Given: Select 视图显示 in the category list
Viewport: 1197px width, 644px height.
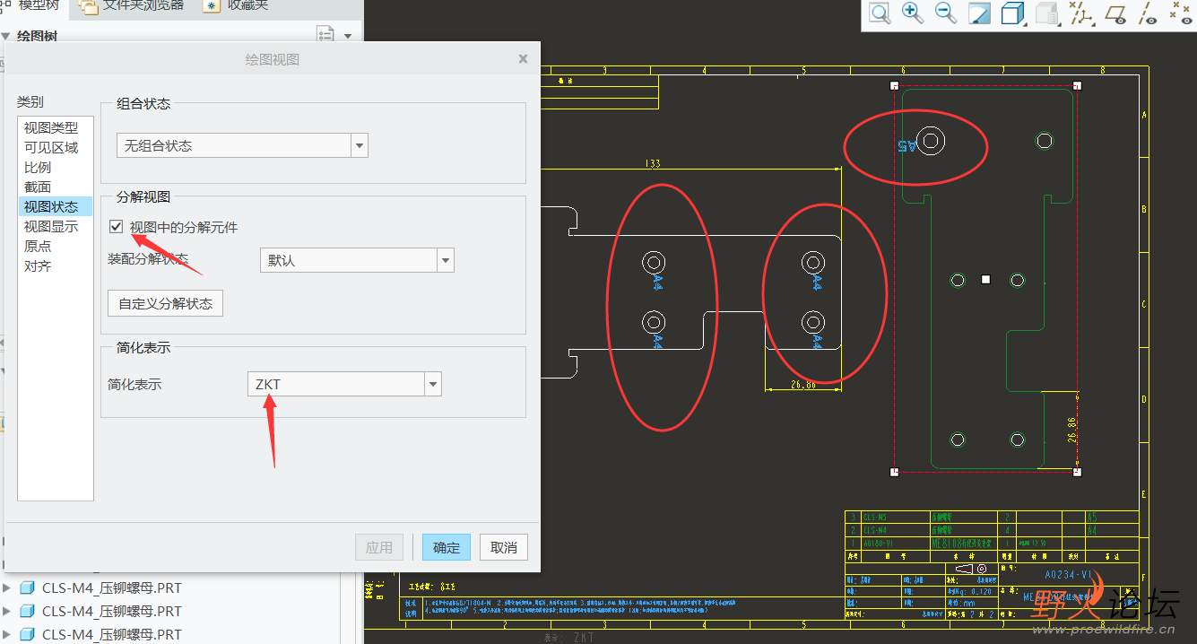Looking at the screenshot, I should click(x=51, y=227).
